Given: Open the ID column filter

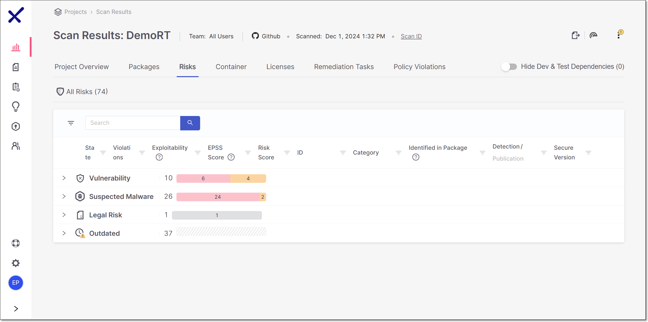Looking at the screenshot, I should [x=343, y=153].
